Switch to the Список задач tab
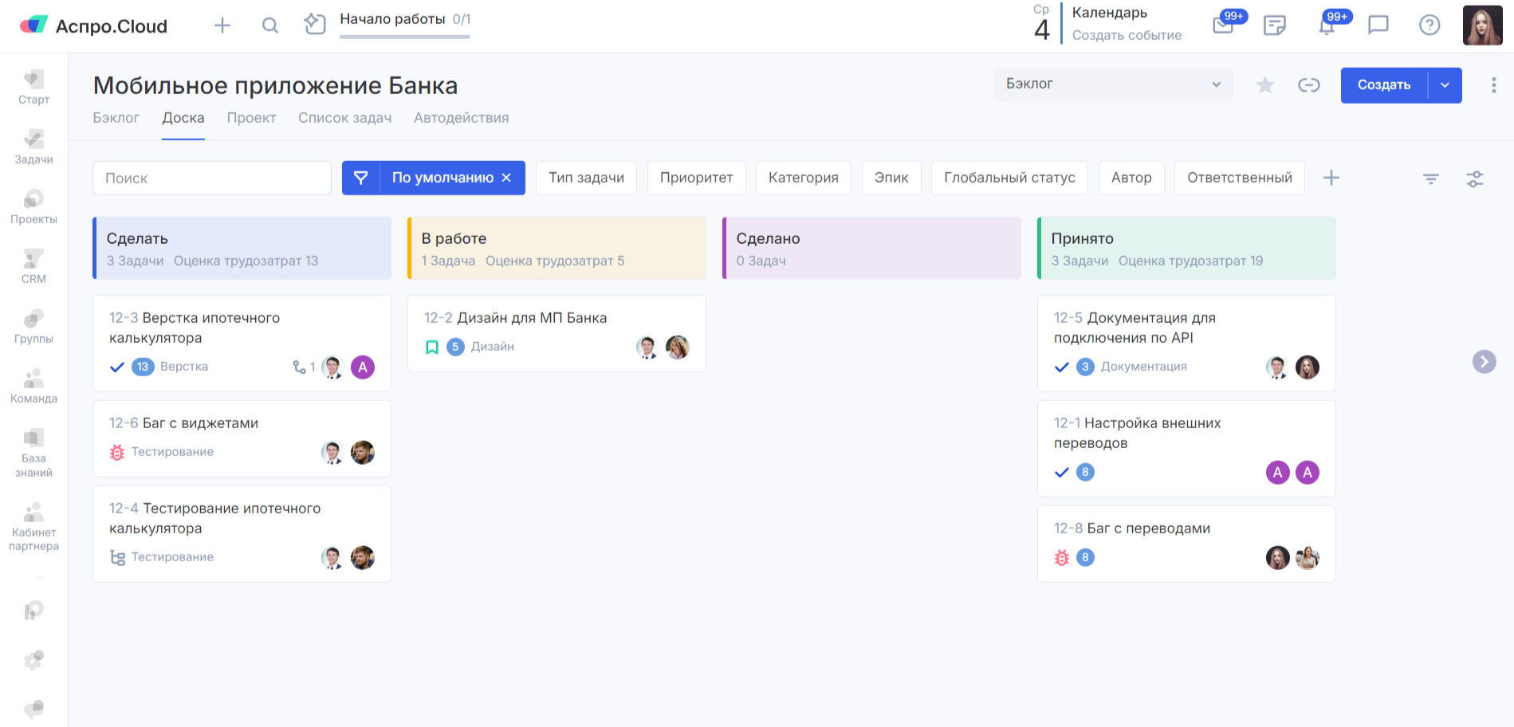 coord(344,118)
